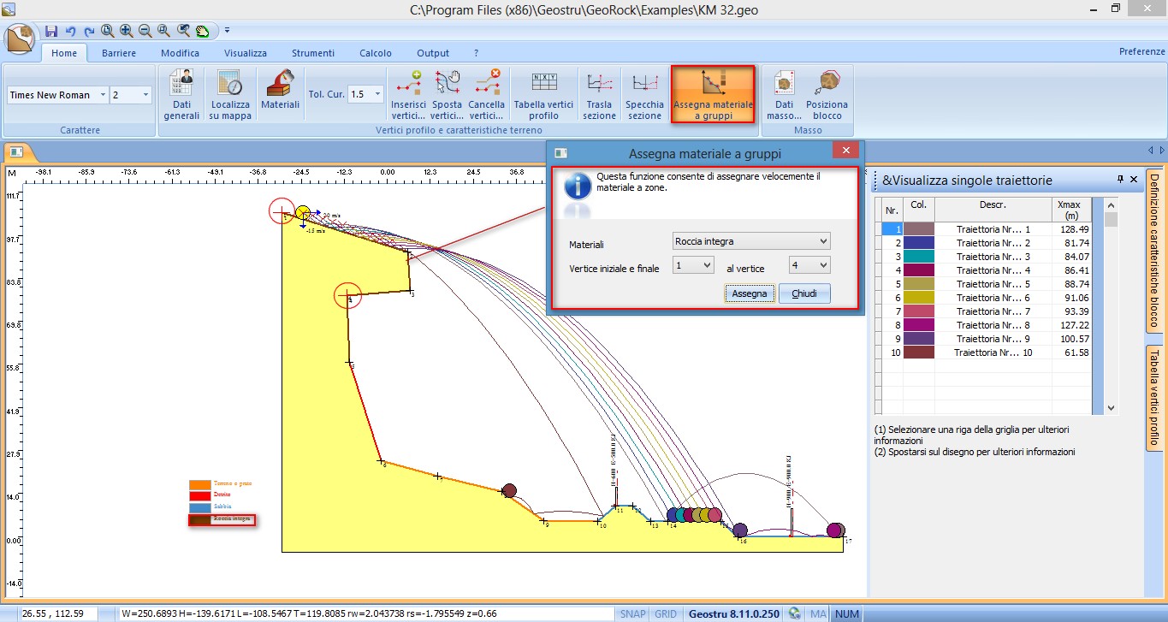Choose Posiziona blocco
This screenshot has width=1168, height=622.
tap(827, 95)
